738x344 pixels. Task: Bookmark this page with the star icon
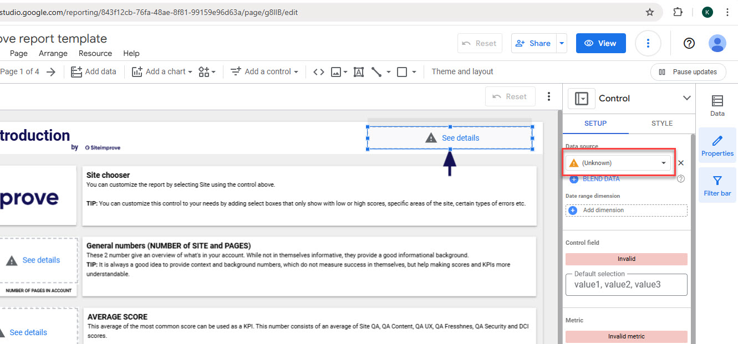tap(650, 12)
